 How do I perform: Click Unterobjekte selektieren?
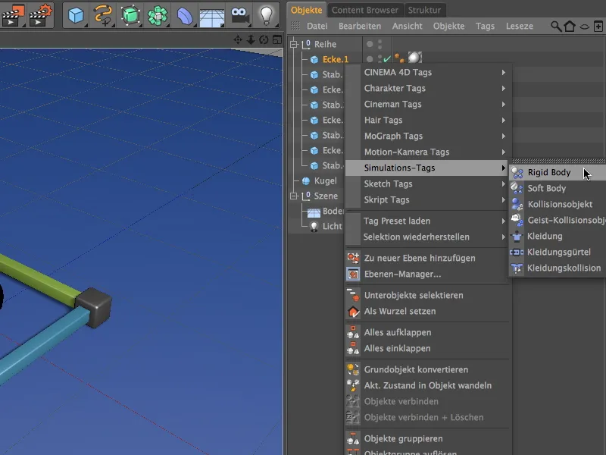(429, 295)
